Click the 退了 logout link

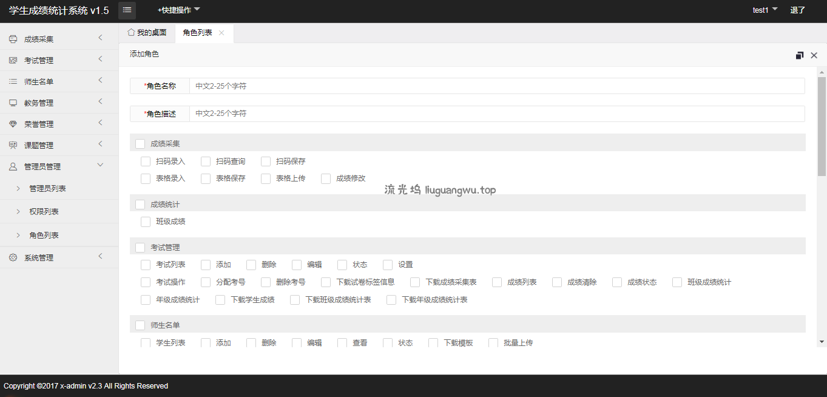click(797, 10)
